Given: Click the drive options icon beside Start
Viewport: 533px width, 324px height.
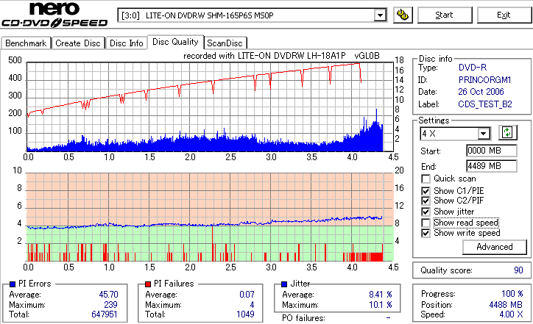Looking at the screenshot, I should coord(403,15).
